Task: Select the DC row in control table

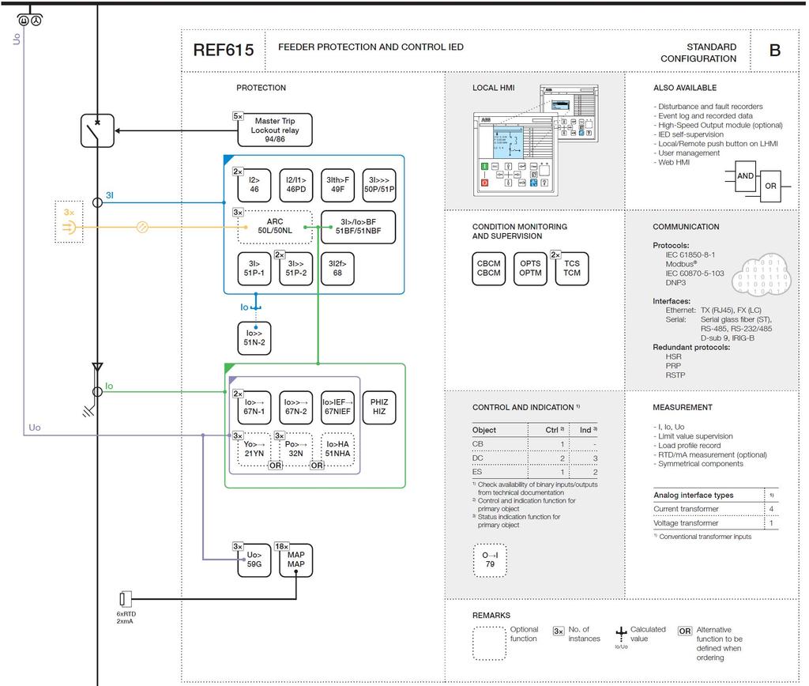Action: [535, 458]
